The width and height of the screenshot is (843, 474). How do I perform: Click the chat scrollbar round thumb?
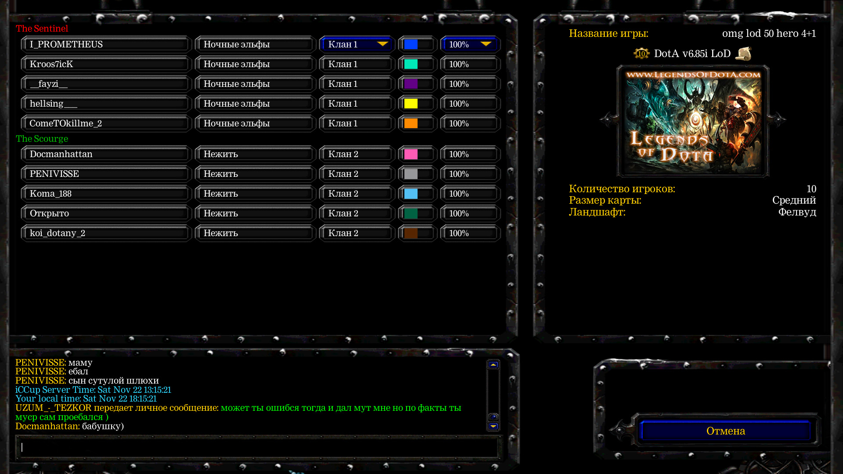[493, 417]
